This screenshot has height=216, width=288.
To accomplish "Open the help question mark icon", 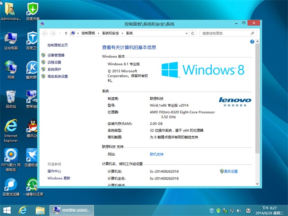I will point(252,41).
